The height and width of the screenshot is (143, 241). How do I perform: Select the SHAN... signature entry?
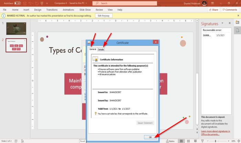(207, 35)
